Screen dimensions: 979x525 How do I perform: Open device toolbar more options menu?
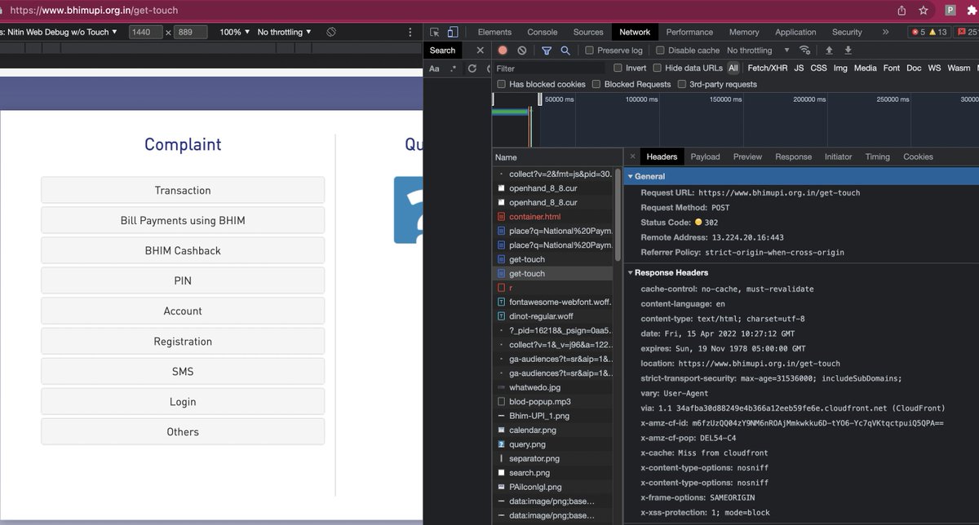coord(410,32)
